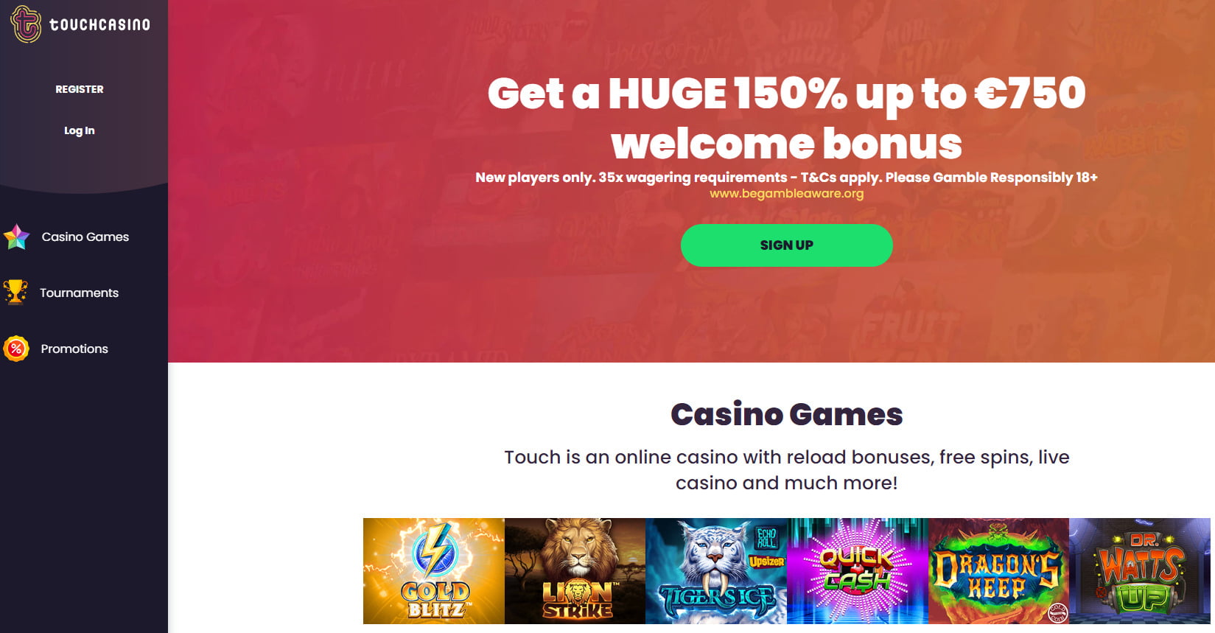This screenshot has width=1215, height=633.
Task: Launch the Tigers Ice slot thumbnail
Action: coord(716,571)
